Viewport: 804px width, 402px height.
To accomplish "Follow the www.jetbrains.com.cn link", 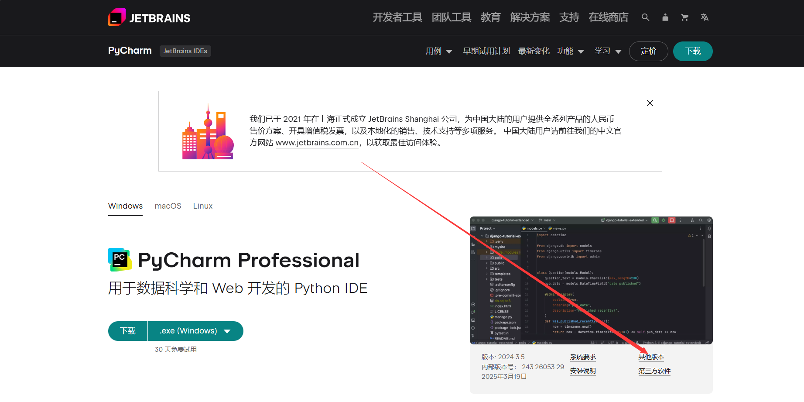I will [317, 143].
